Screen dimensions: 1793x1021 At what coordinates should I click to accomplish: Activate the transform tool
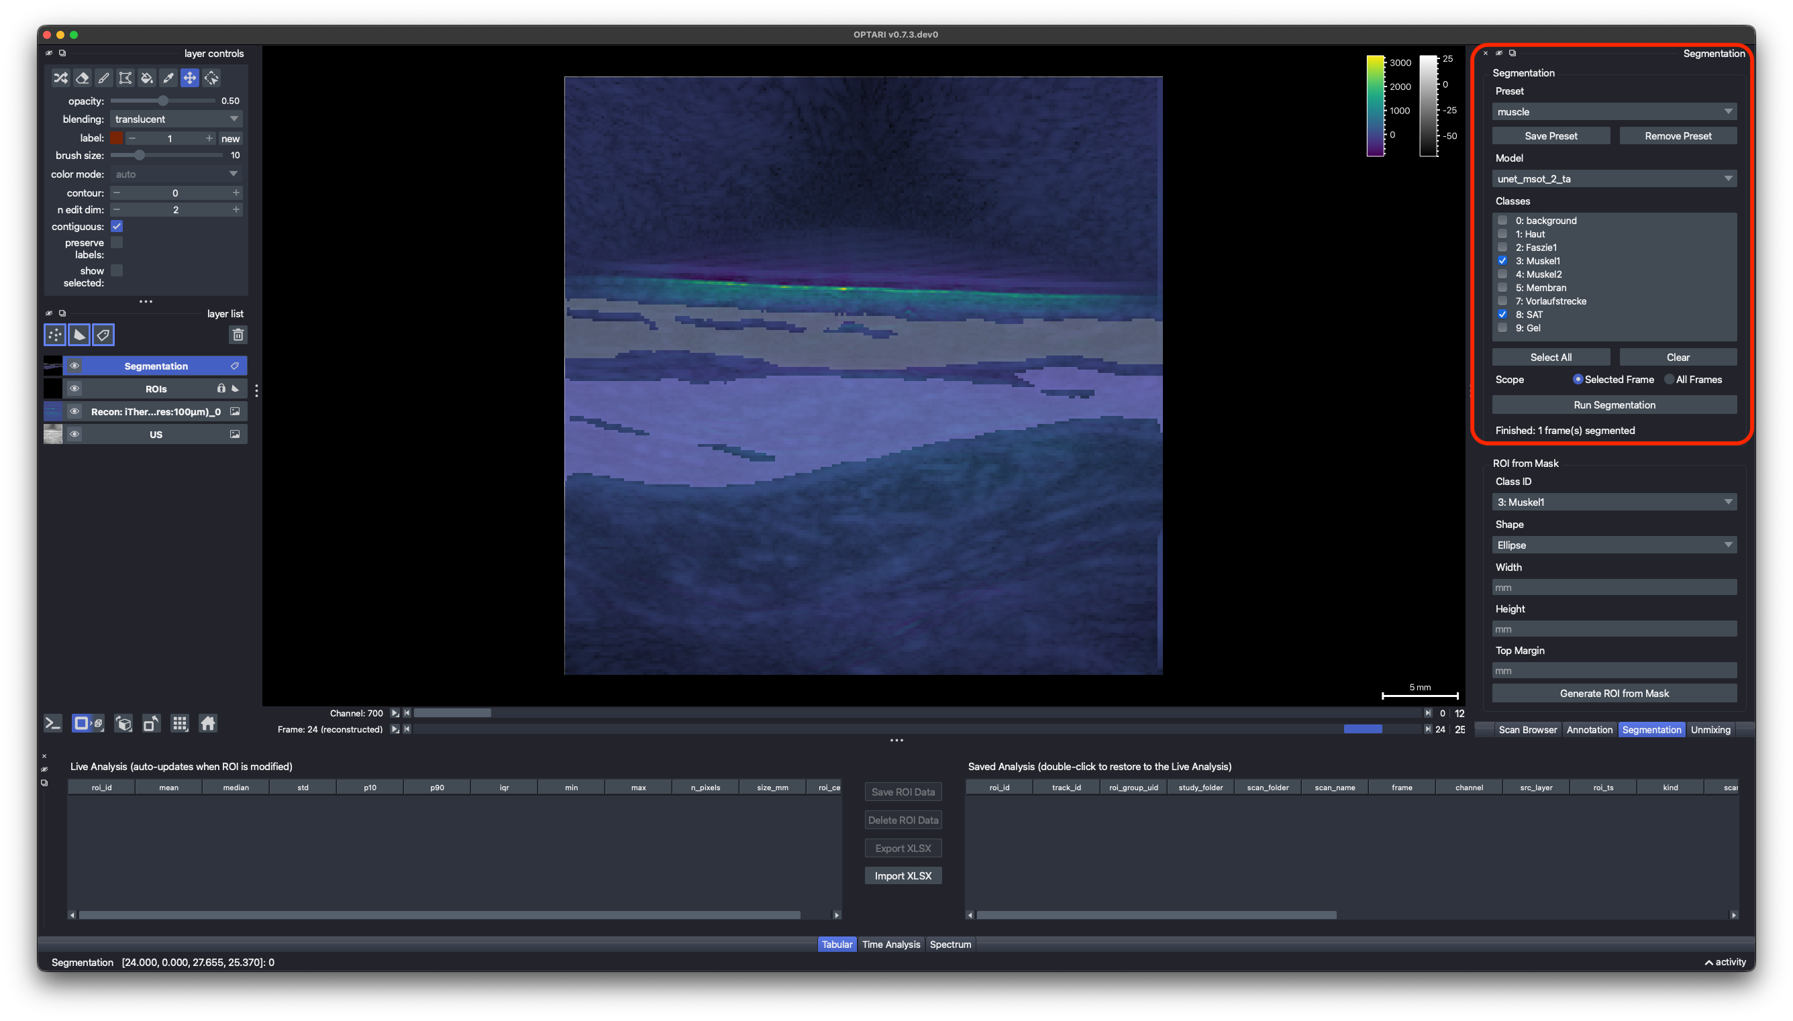click(x=211, y=78)
